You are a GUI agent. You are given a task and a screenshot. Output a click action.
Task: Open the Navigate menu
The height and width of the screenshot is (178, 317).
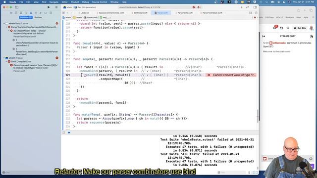(54, 2)
